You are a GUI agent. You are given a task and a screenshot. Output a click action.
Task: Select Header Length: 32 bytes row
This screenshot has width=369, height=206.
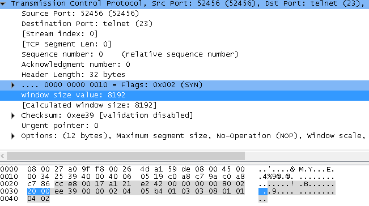tap(185, 75)
